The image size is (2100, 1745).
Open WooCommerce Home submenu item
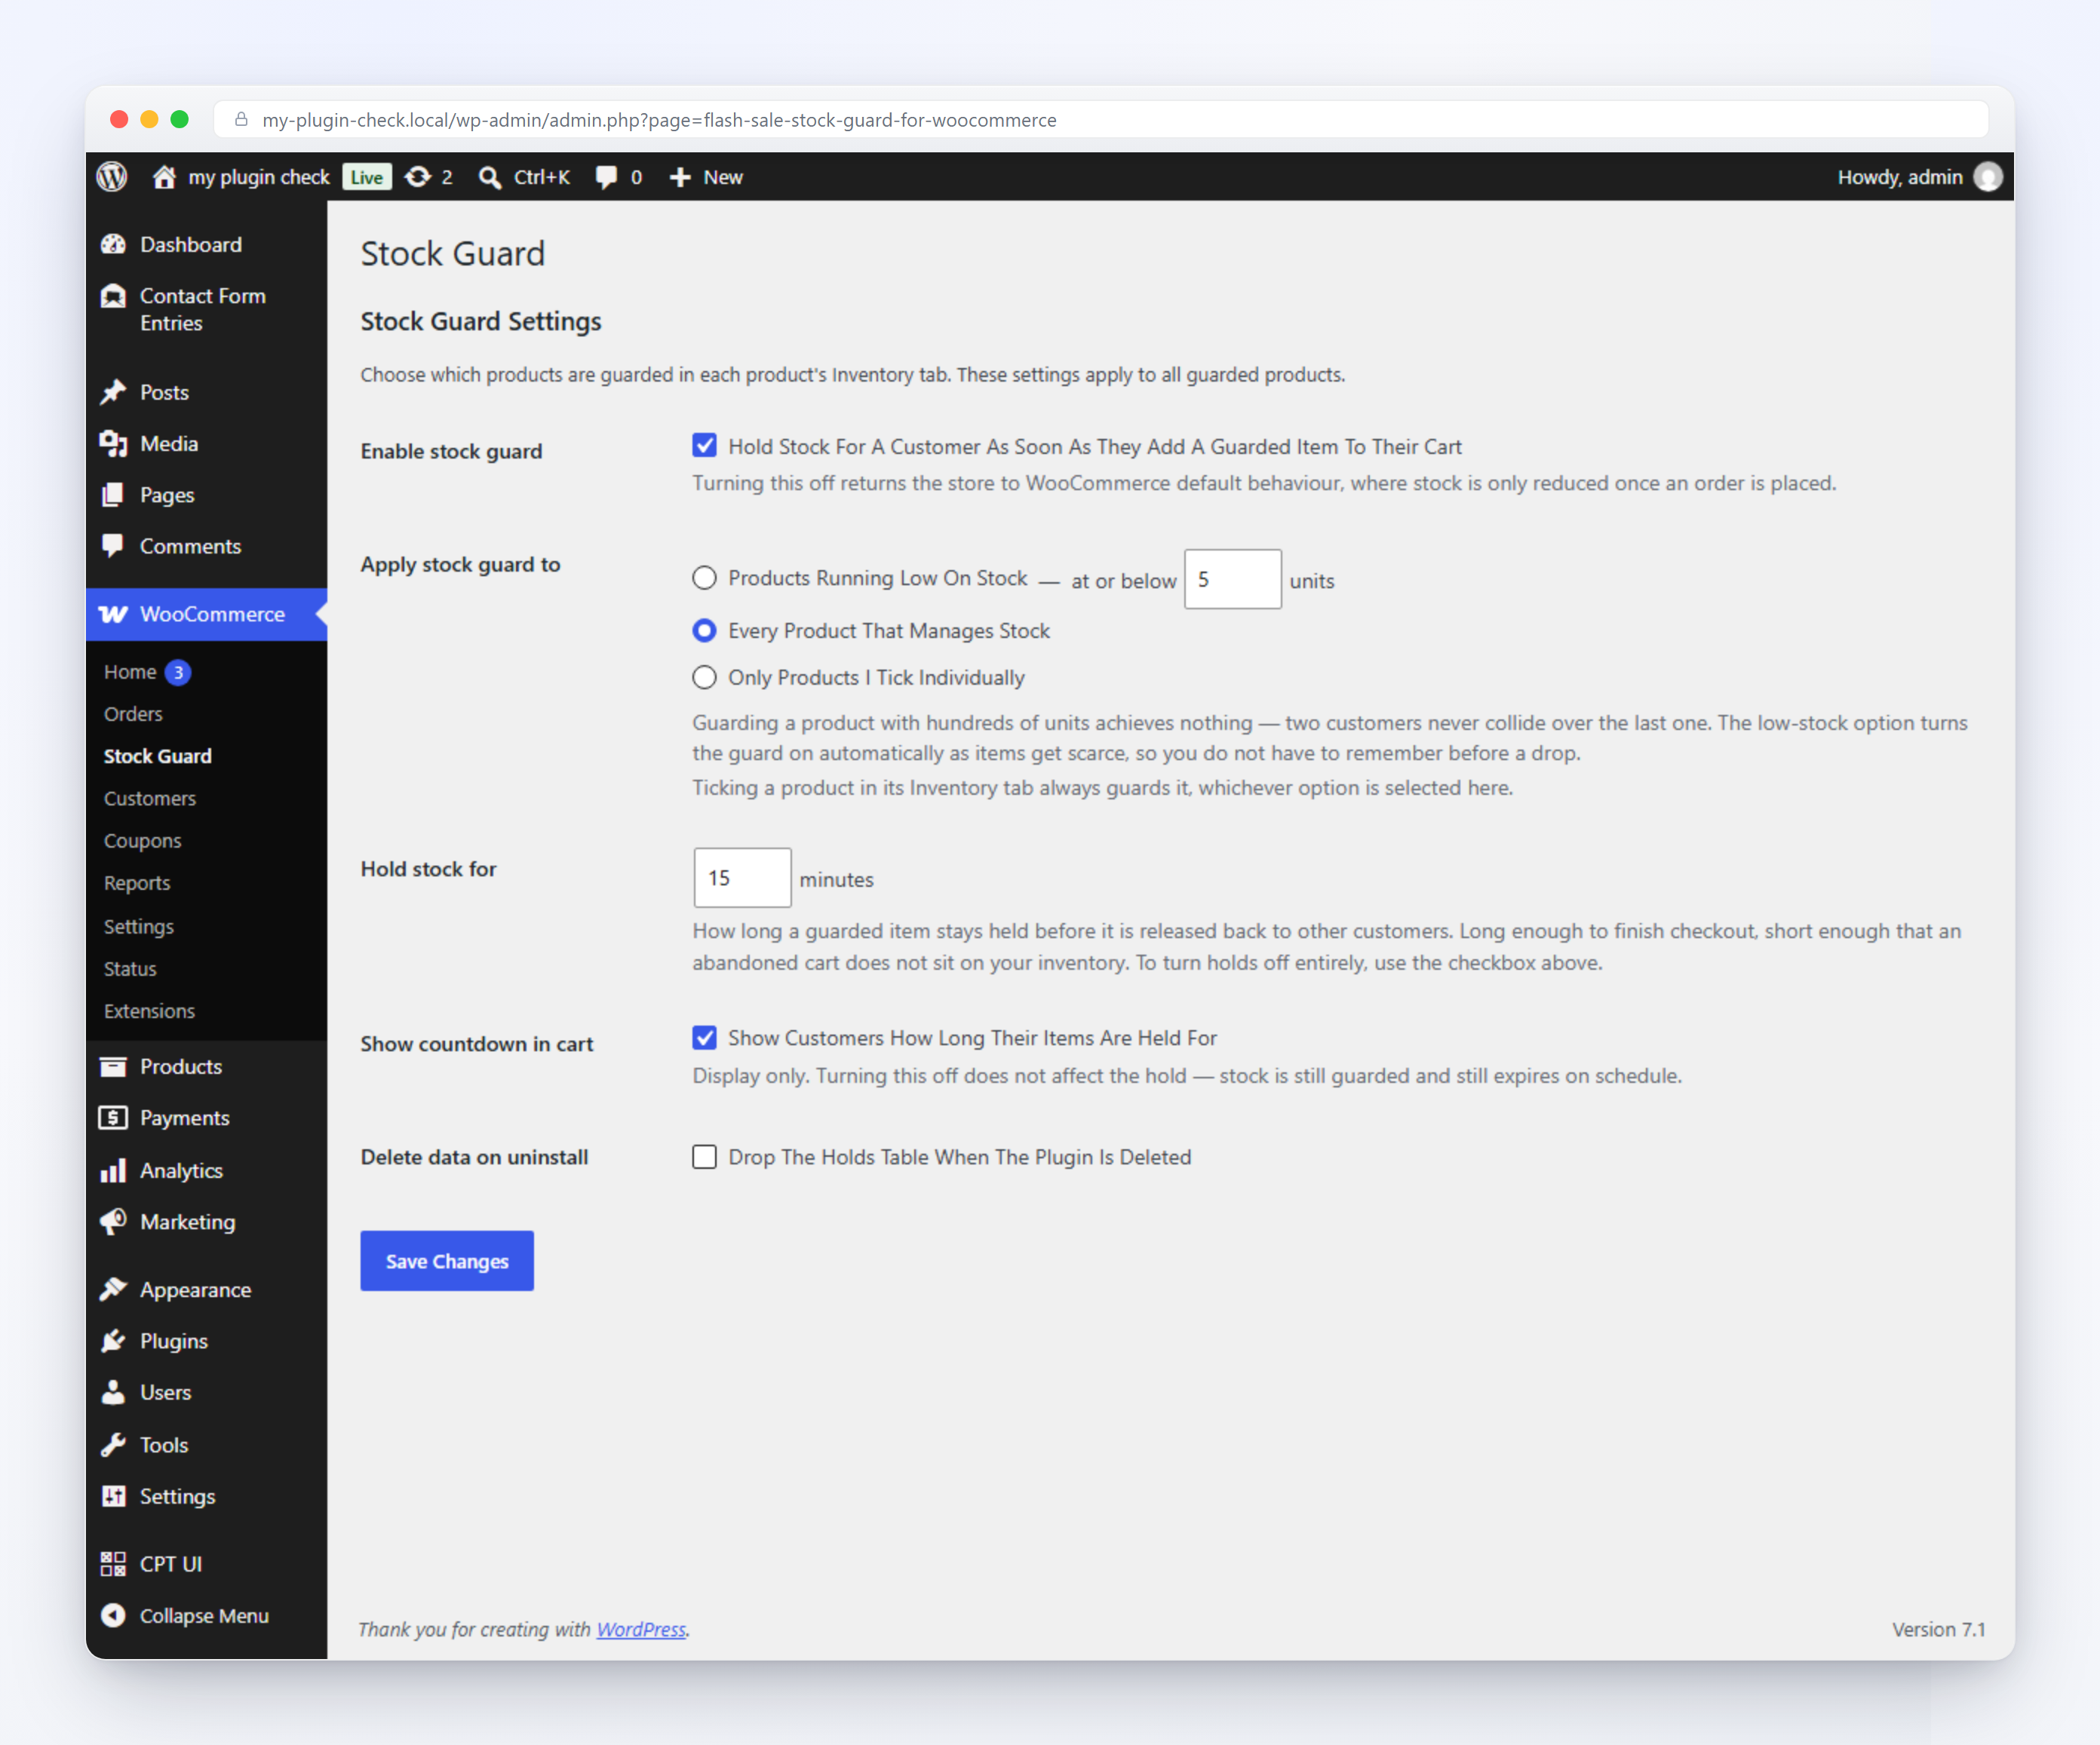[x=130, y=672]
